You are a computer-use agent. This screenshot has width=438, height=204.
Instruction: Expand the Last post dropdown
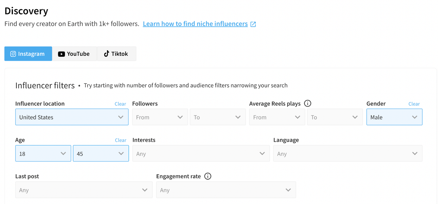pyautogui.click(x=84, y=190)
